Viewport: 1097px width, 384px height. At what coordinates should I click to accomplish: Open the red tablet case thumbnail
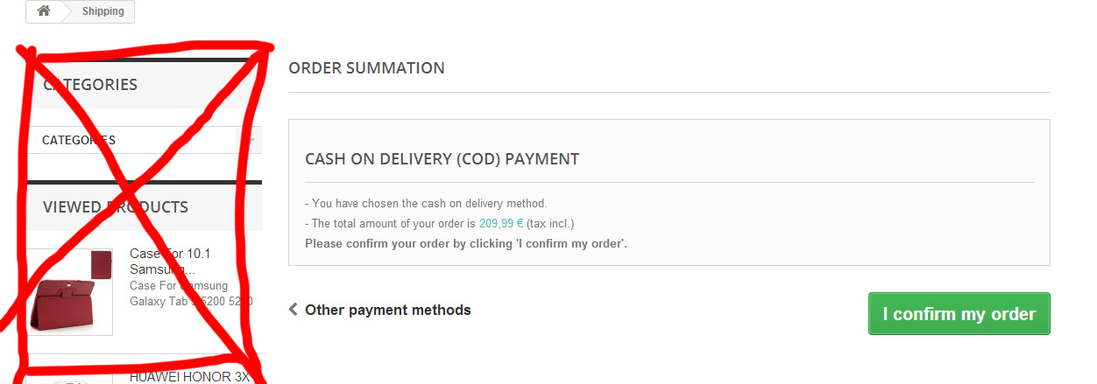pyautogui.click(x=70, y=293)
